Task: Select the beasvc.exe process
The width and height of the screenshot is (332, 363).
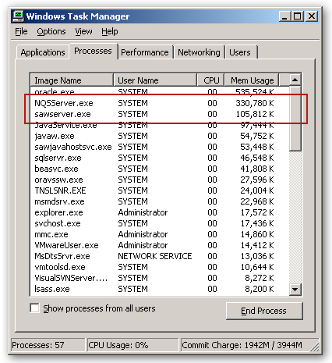Action: tap(159, 169)
